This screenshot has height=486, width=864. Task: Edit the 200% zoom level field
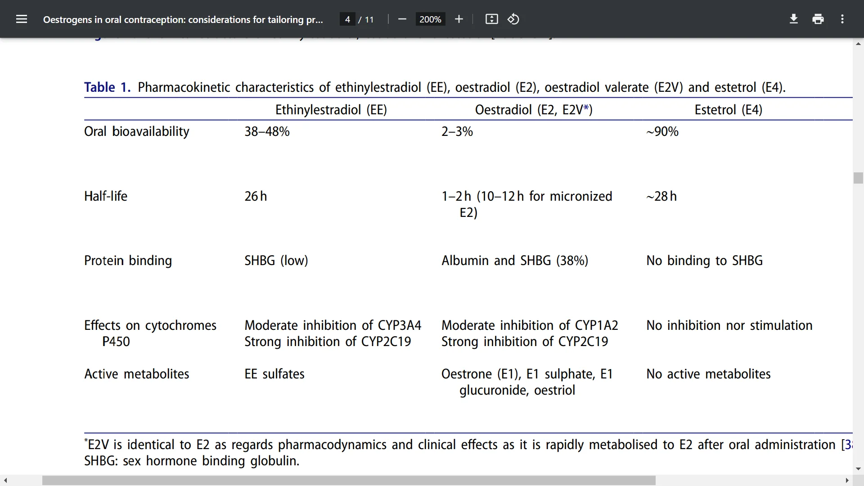[x=430, y=19]
